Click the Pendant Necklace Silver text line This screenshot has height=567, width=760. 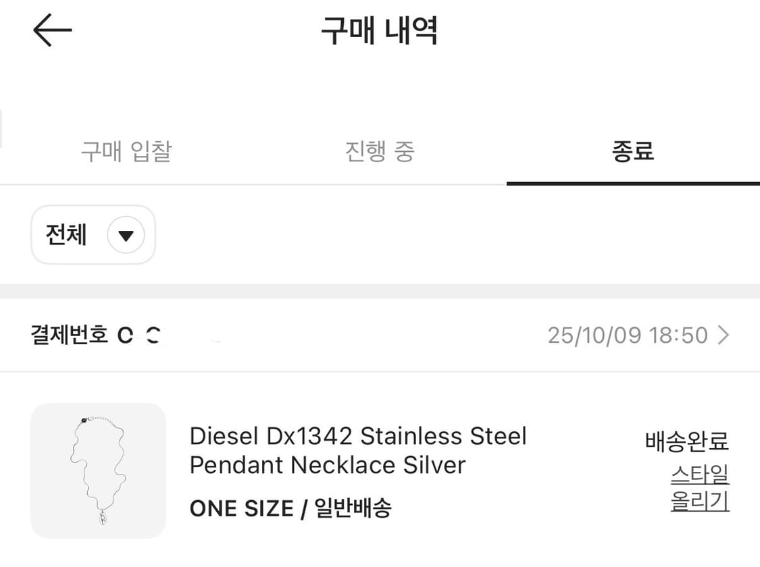pos(328,465)
